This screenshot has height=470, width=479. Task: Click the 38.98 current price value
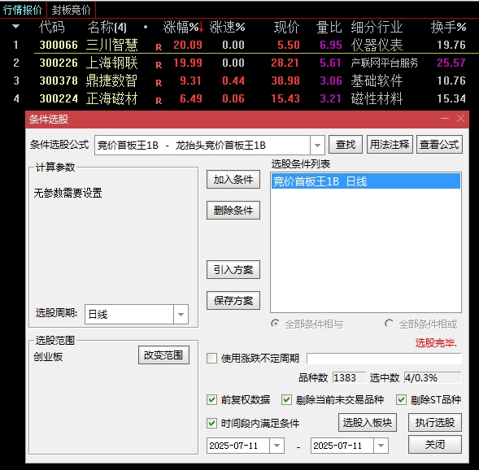click(x=285, y=81)
